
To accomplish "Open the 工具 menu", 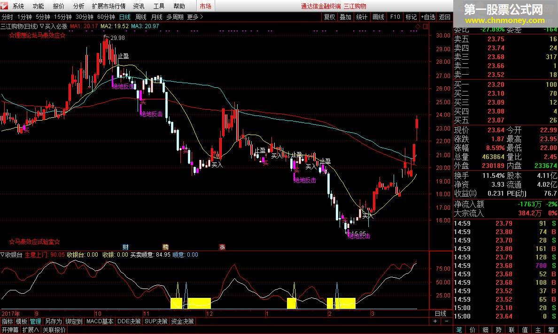I will pyautogui.click(x=159, y=6).
